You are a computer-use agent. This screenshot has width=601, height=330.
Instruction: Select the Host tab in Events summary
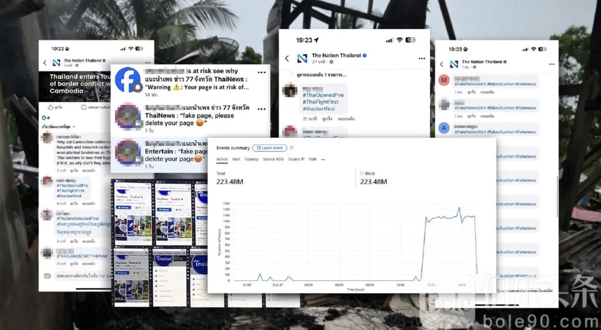[x=236, y=159]
